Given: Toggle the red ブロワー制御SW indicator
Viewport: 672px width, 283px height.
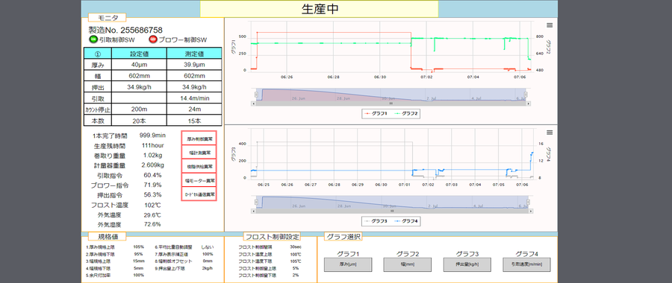Looking at the screenshot, I should pyautogui.click(x=153, y=39).
